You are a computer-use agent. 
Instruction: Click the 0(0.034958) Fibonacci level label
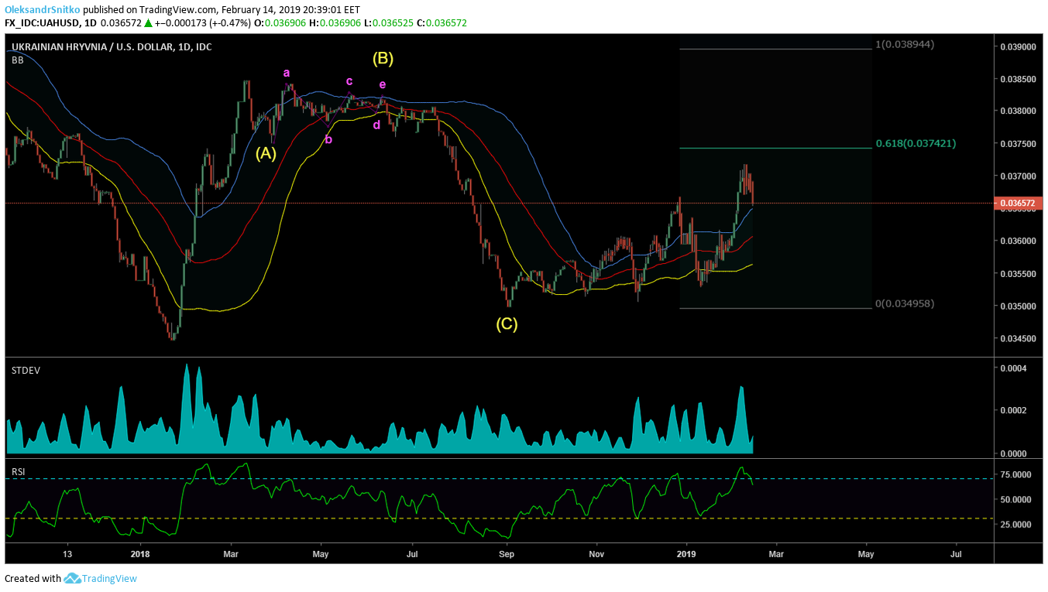pos(905,303)
